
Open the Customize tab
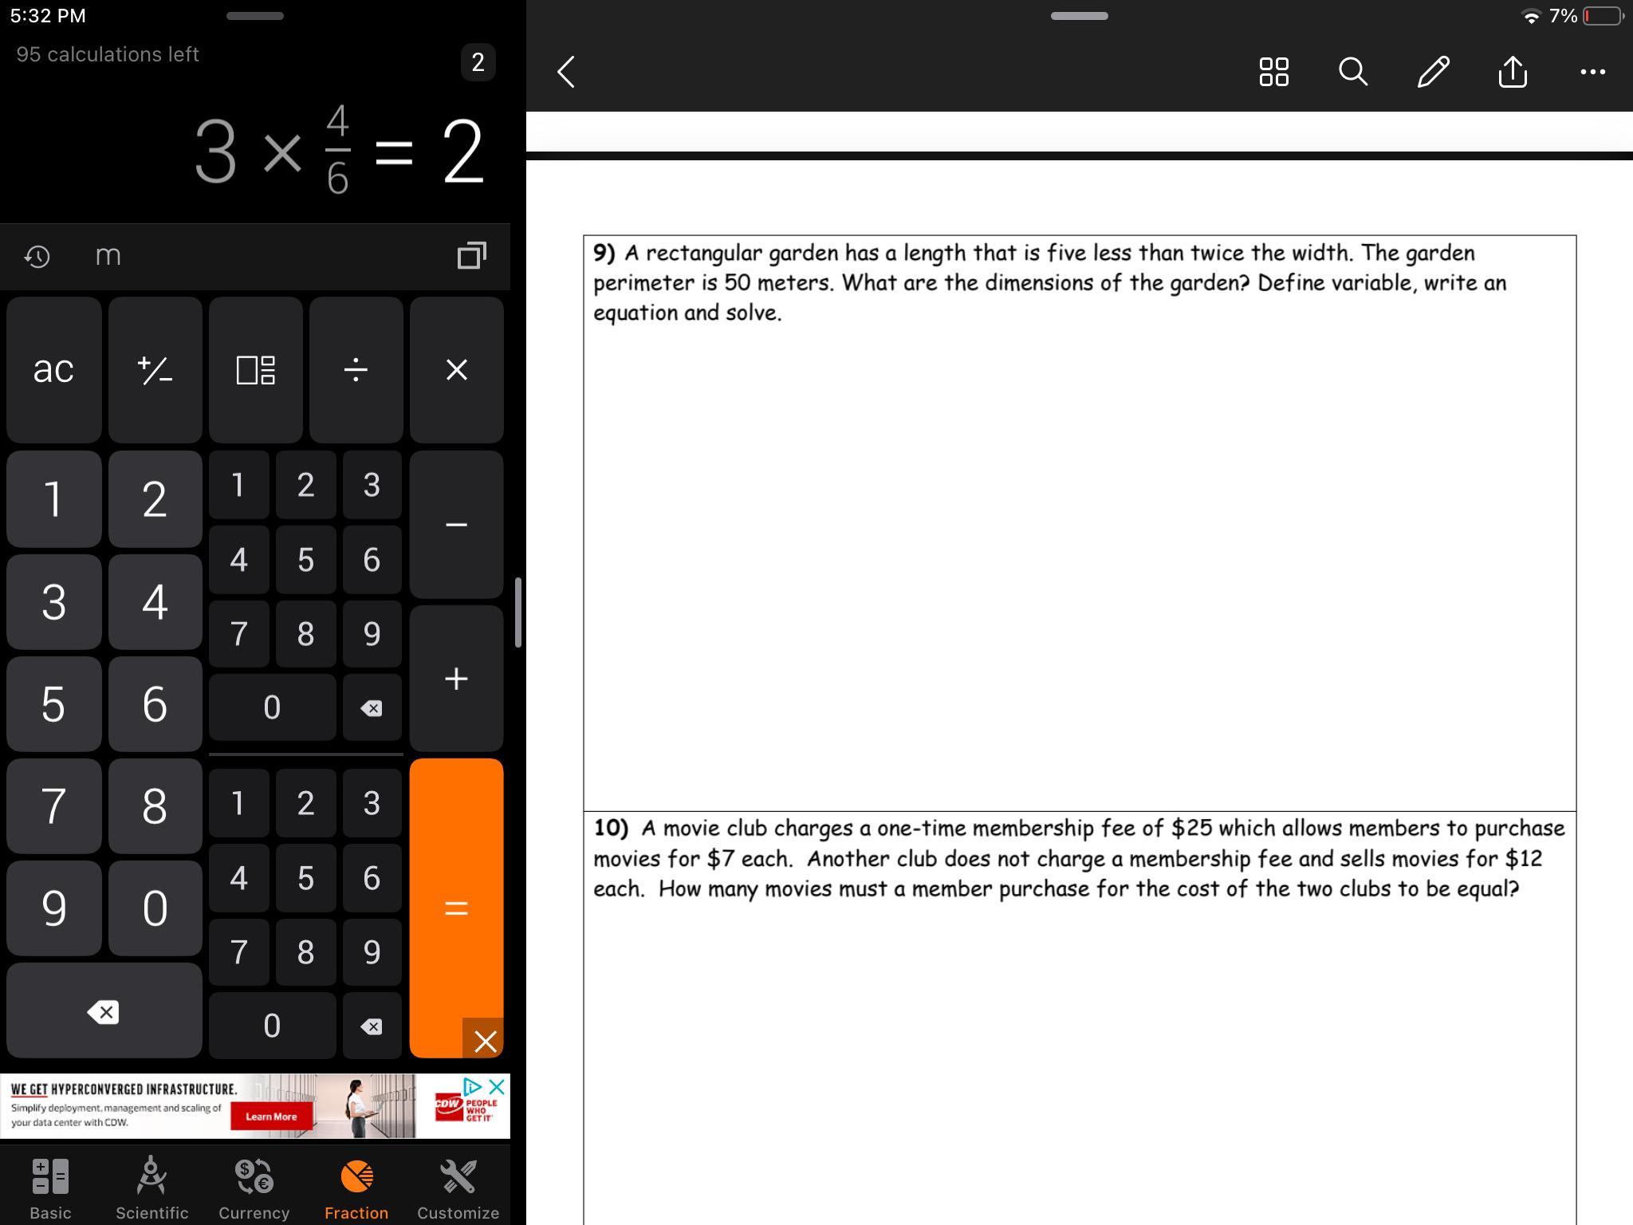[458, 1188]
